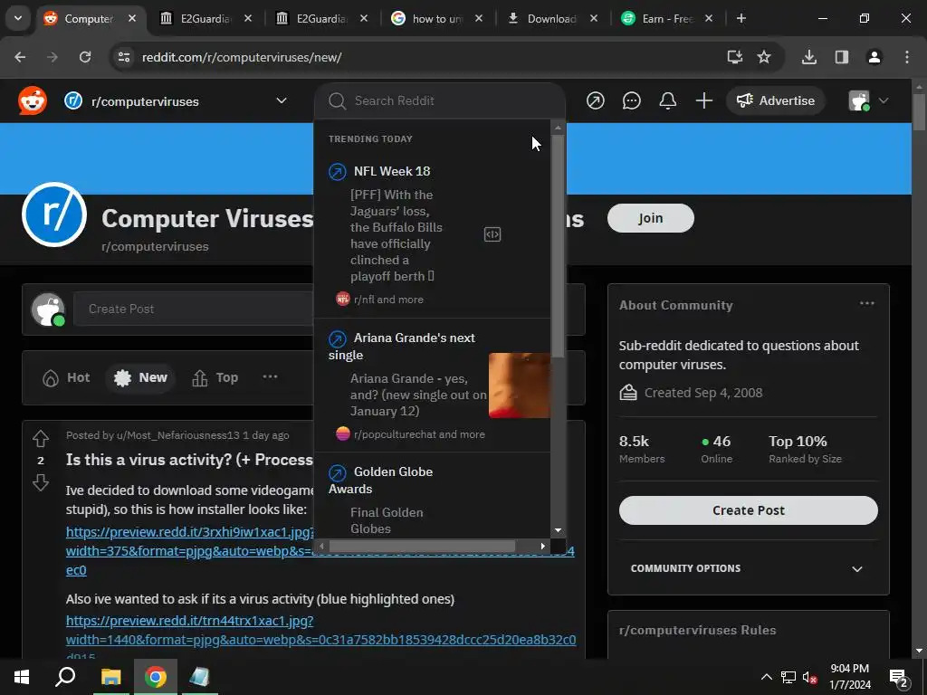Click the Chrome taskbar icon
The width and height of the screenshot is (927, 695).
click(x=155, y=677)
